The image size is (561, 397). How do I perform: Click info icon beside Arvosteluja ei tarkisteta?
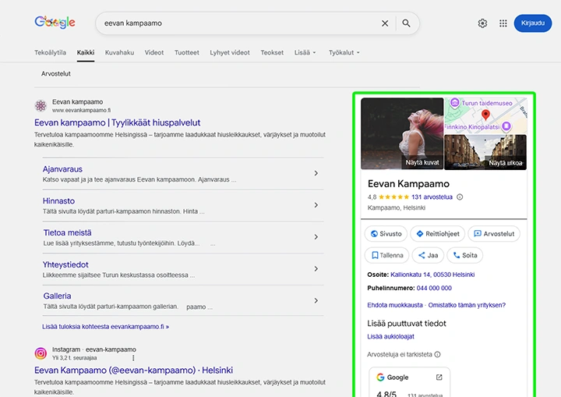(x=437, y=354)
